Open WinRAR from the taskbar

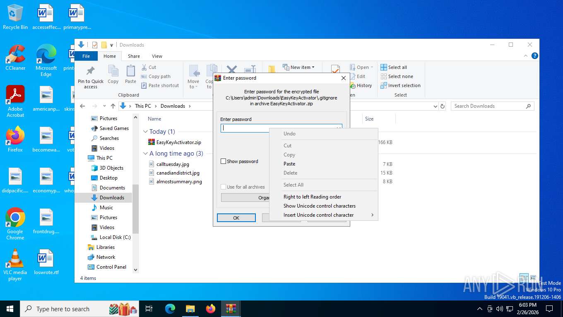231,309
